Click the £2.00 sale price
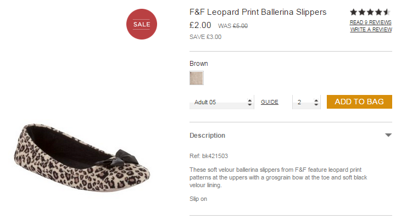Image resolution: width=407 pixels, height=219 pixels. (200, 25)
